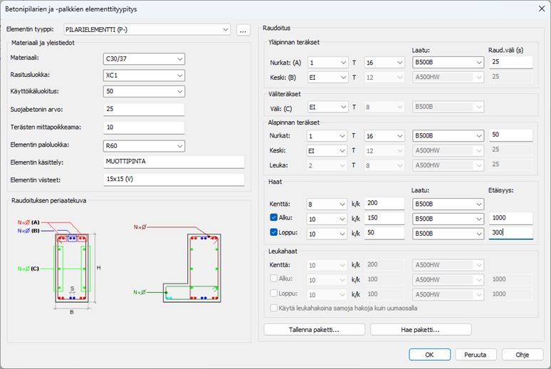Viewport: 551px width, 369px height.
Task: Uncheck the Haat Loppu checkbox
Action: tap(275, 232)
